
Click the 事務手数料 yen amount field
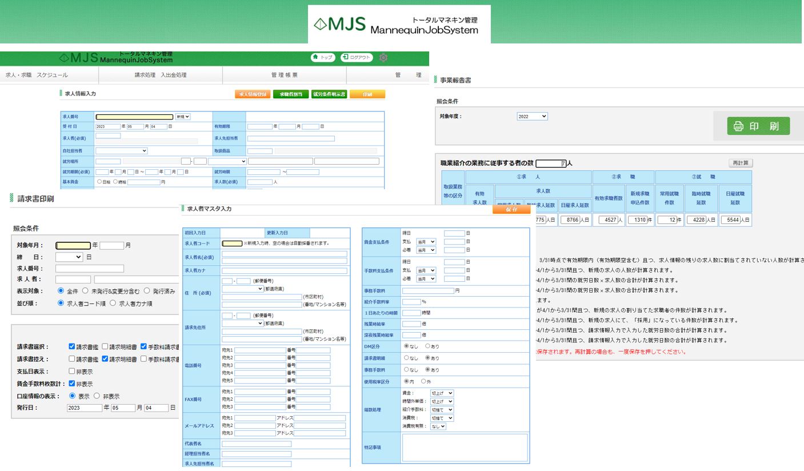coord(428,290)
